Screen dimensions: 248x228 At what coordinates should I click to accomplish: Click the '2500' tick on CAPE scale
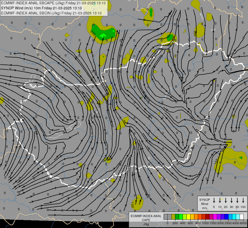228,223
